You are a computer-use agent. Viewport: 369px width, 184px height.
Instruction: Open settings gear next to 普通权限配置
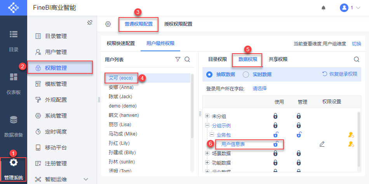(x=108, y=24)
